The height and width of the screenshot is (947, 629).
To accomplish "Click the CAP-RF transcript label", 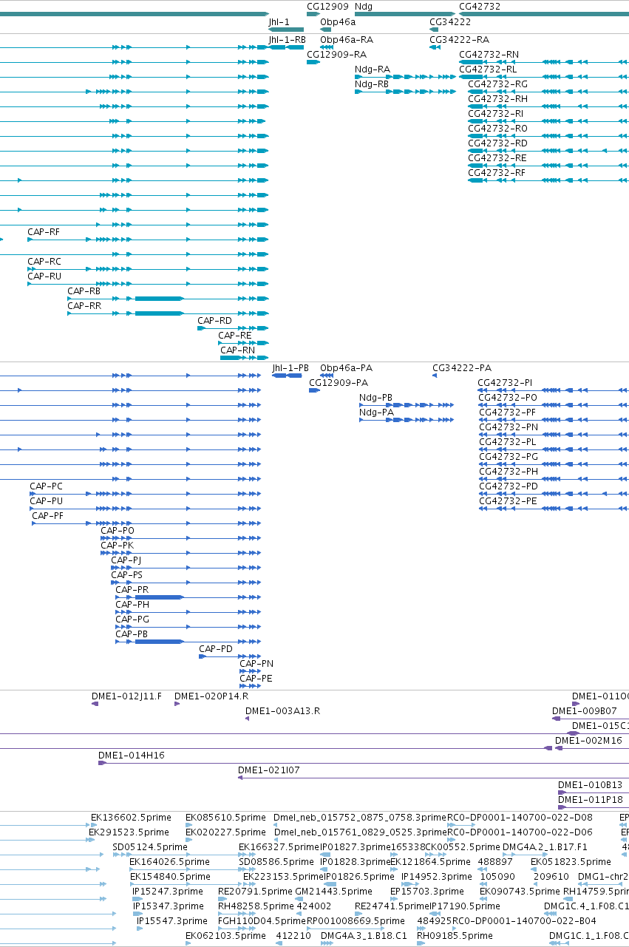I will point(44,232).
